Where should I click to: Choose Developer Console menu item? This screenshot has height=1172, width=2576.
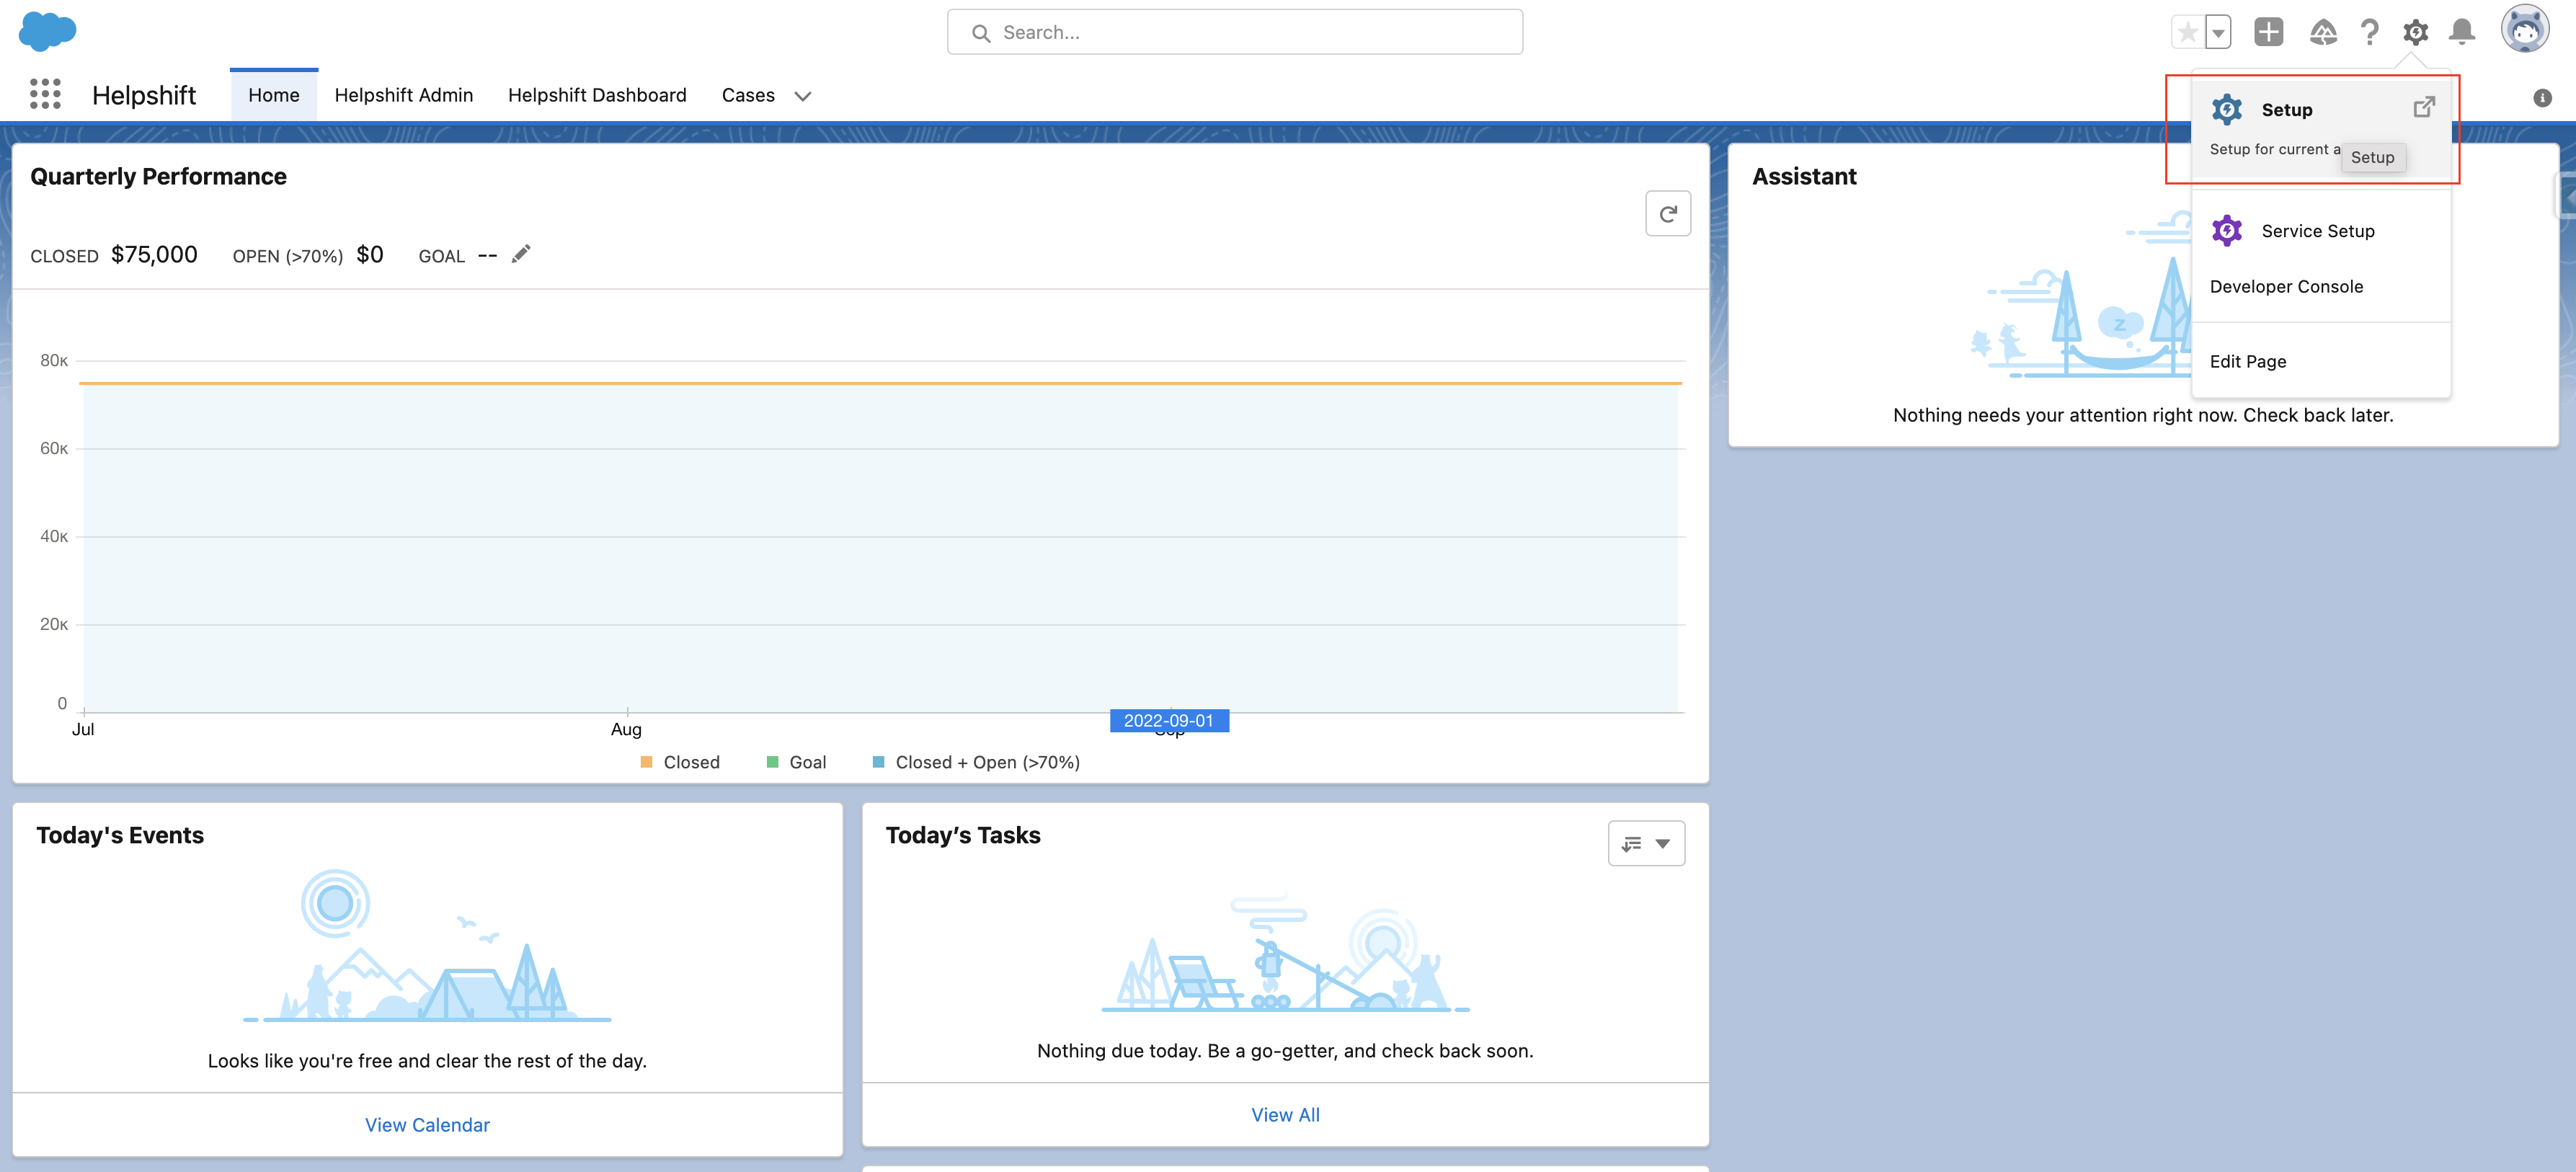(x=2286, y=287)
